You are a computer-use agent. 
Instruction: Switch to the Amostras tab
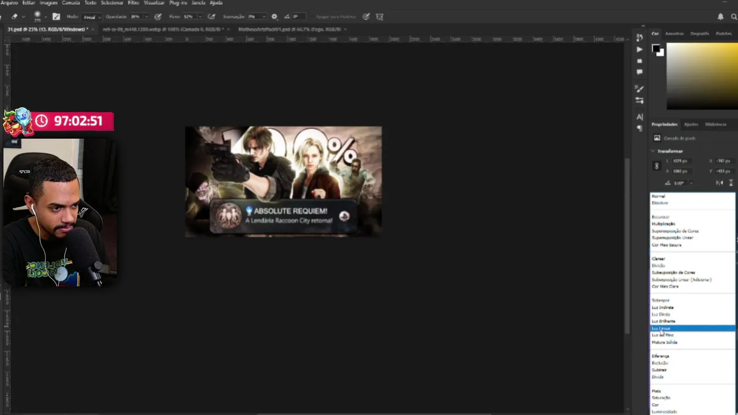(x=675, y=33)
